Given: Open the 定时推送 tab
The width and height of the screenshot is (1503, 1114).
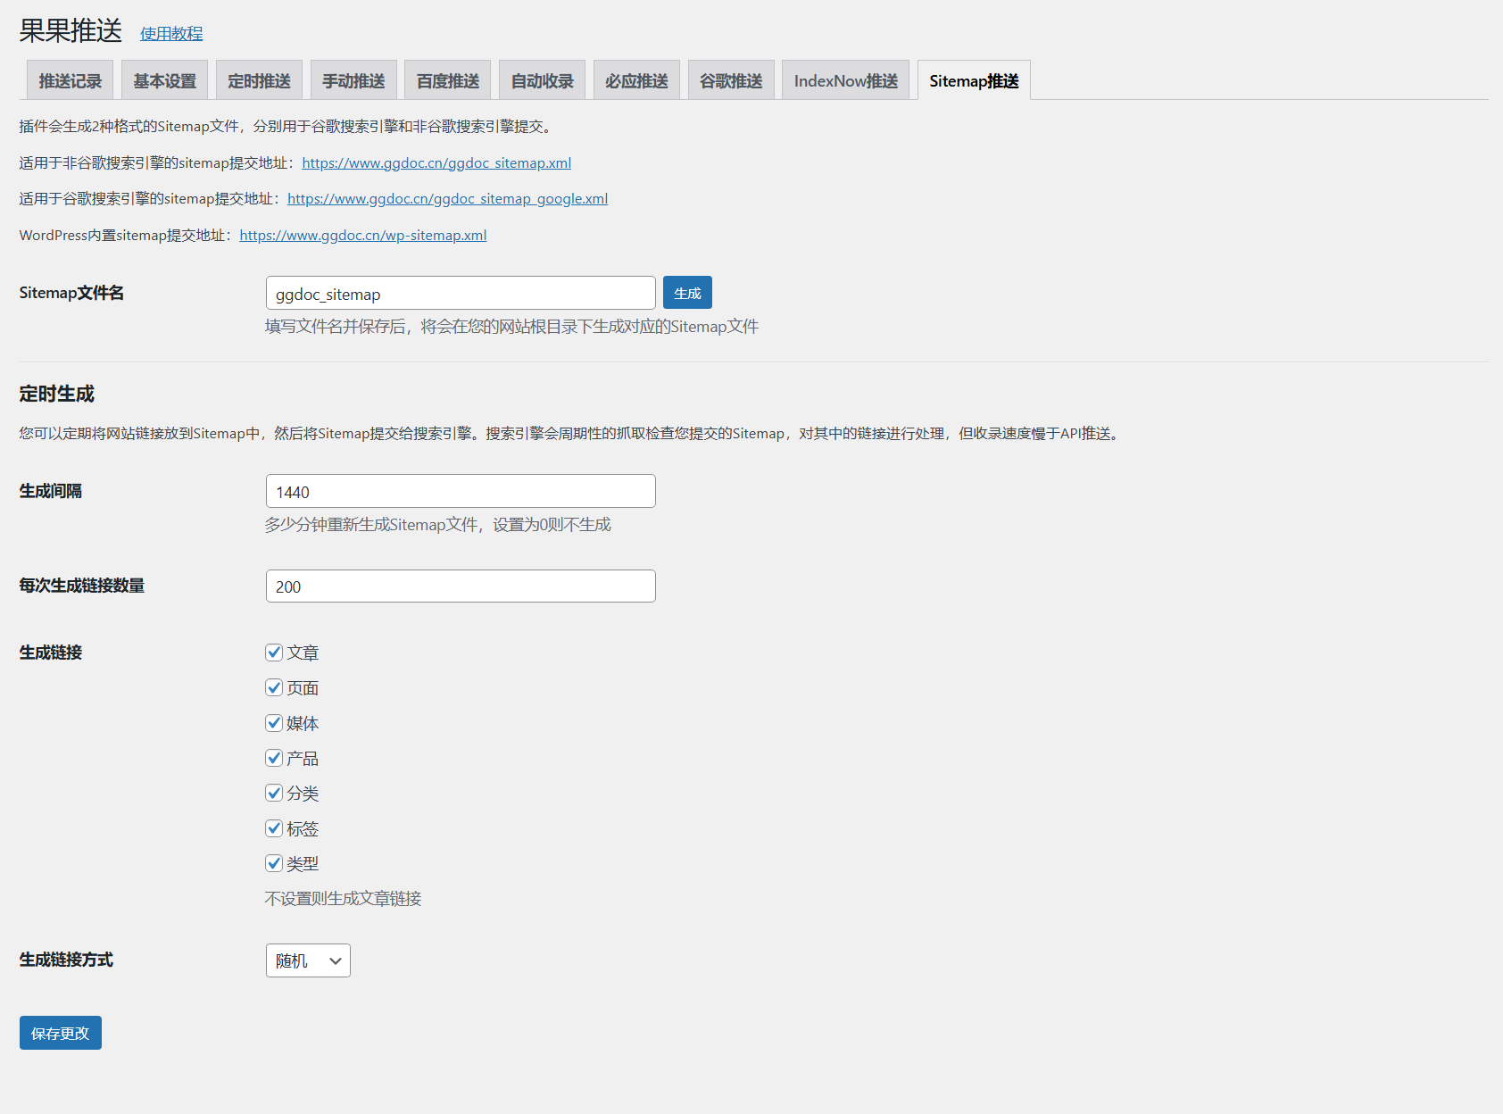Looking at the screenshot, I should [x=260, y=80].
